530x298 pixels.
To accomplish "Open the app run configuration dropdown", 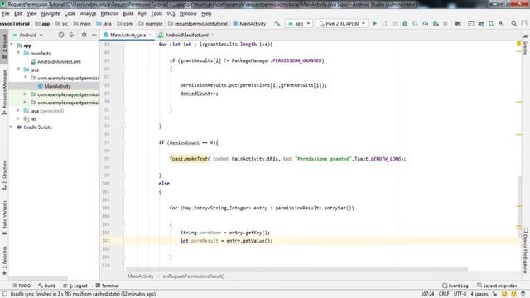I will click(299, 23).
